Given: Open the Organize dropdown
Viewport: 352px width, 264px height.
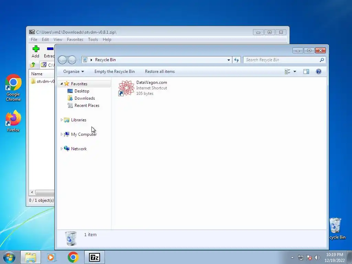Looking at the screenshot, I should [74, 71].
